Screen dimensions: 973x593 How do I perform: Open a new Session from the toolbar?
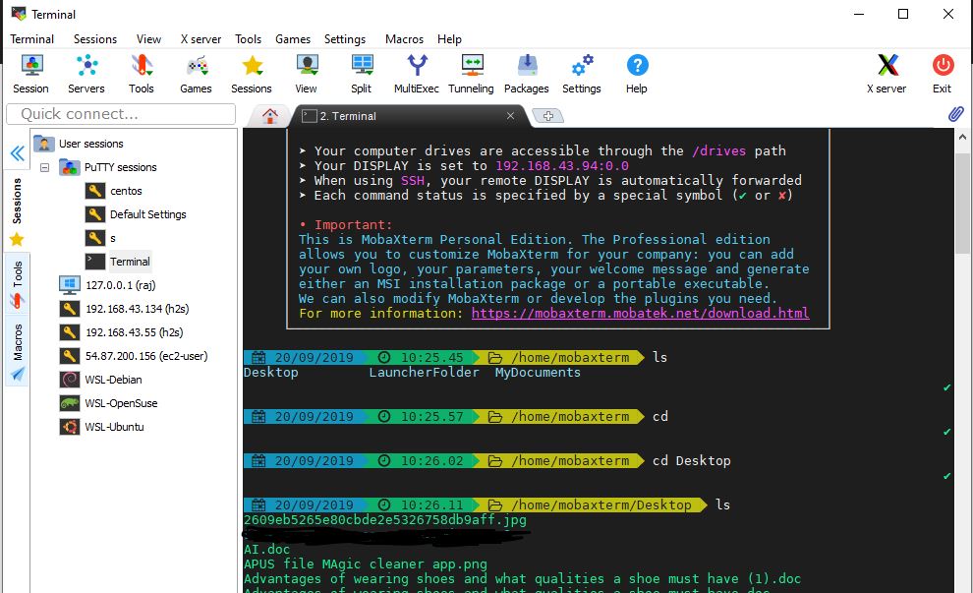coord(30,74)
